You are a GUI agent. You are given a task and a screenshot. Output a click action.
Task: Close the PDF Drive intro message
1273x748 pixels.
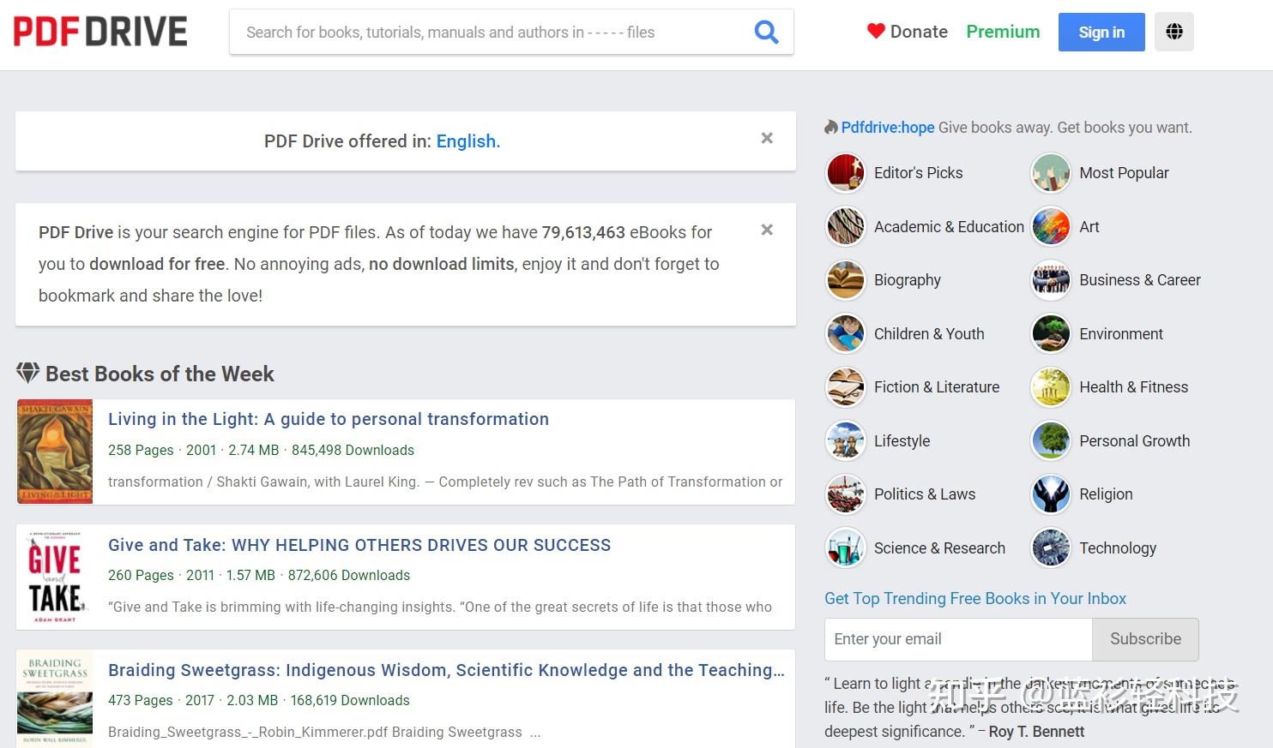[x=767, y=230]
